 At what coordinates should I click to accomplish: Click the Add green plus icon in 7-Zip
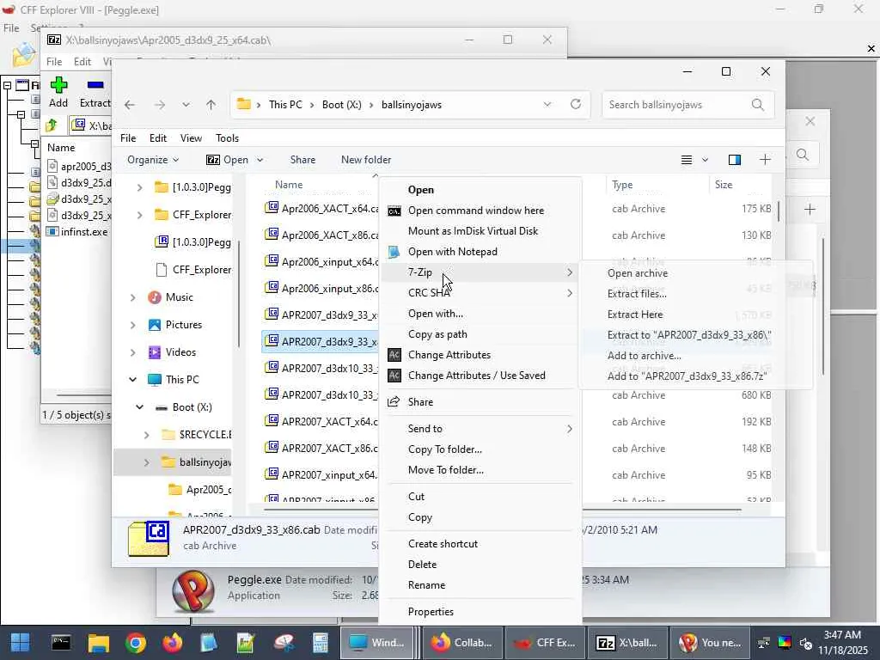coord(58,85)
